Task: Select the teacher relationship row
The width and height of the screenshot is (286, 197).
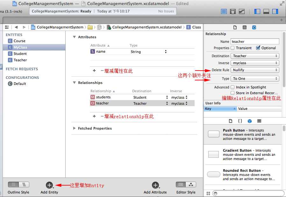Action: pyautogui.click(x=142, y=103)
